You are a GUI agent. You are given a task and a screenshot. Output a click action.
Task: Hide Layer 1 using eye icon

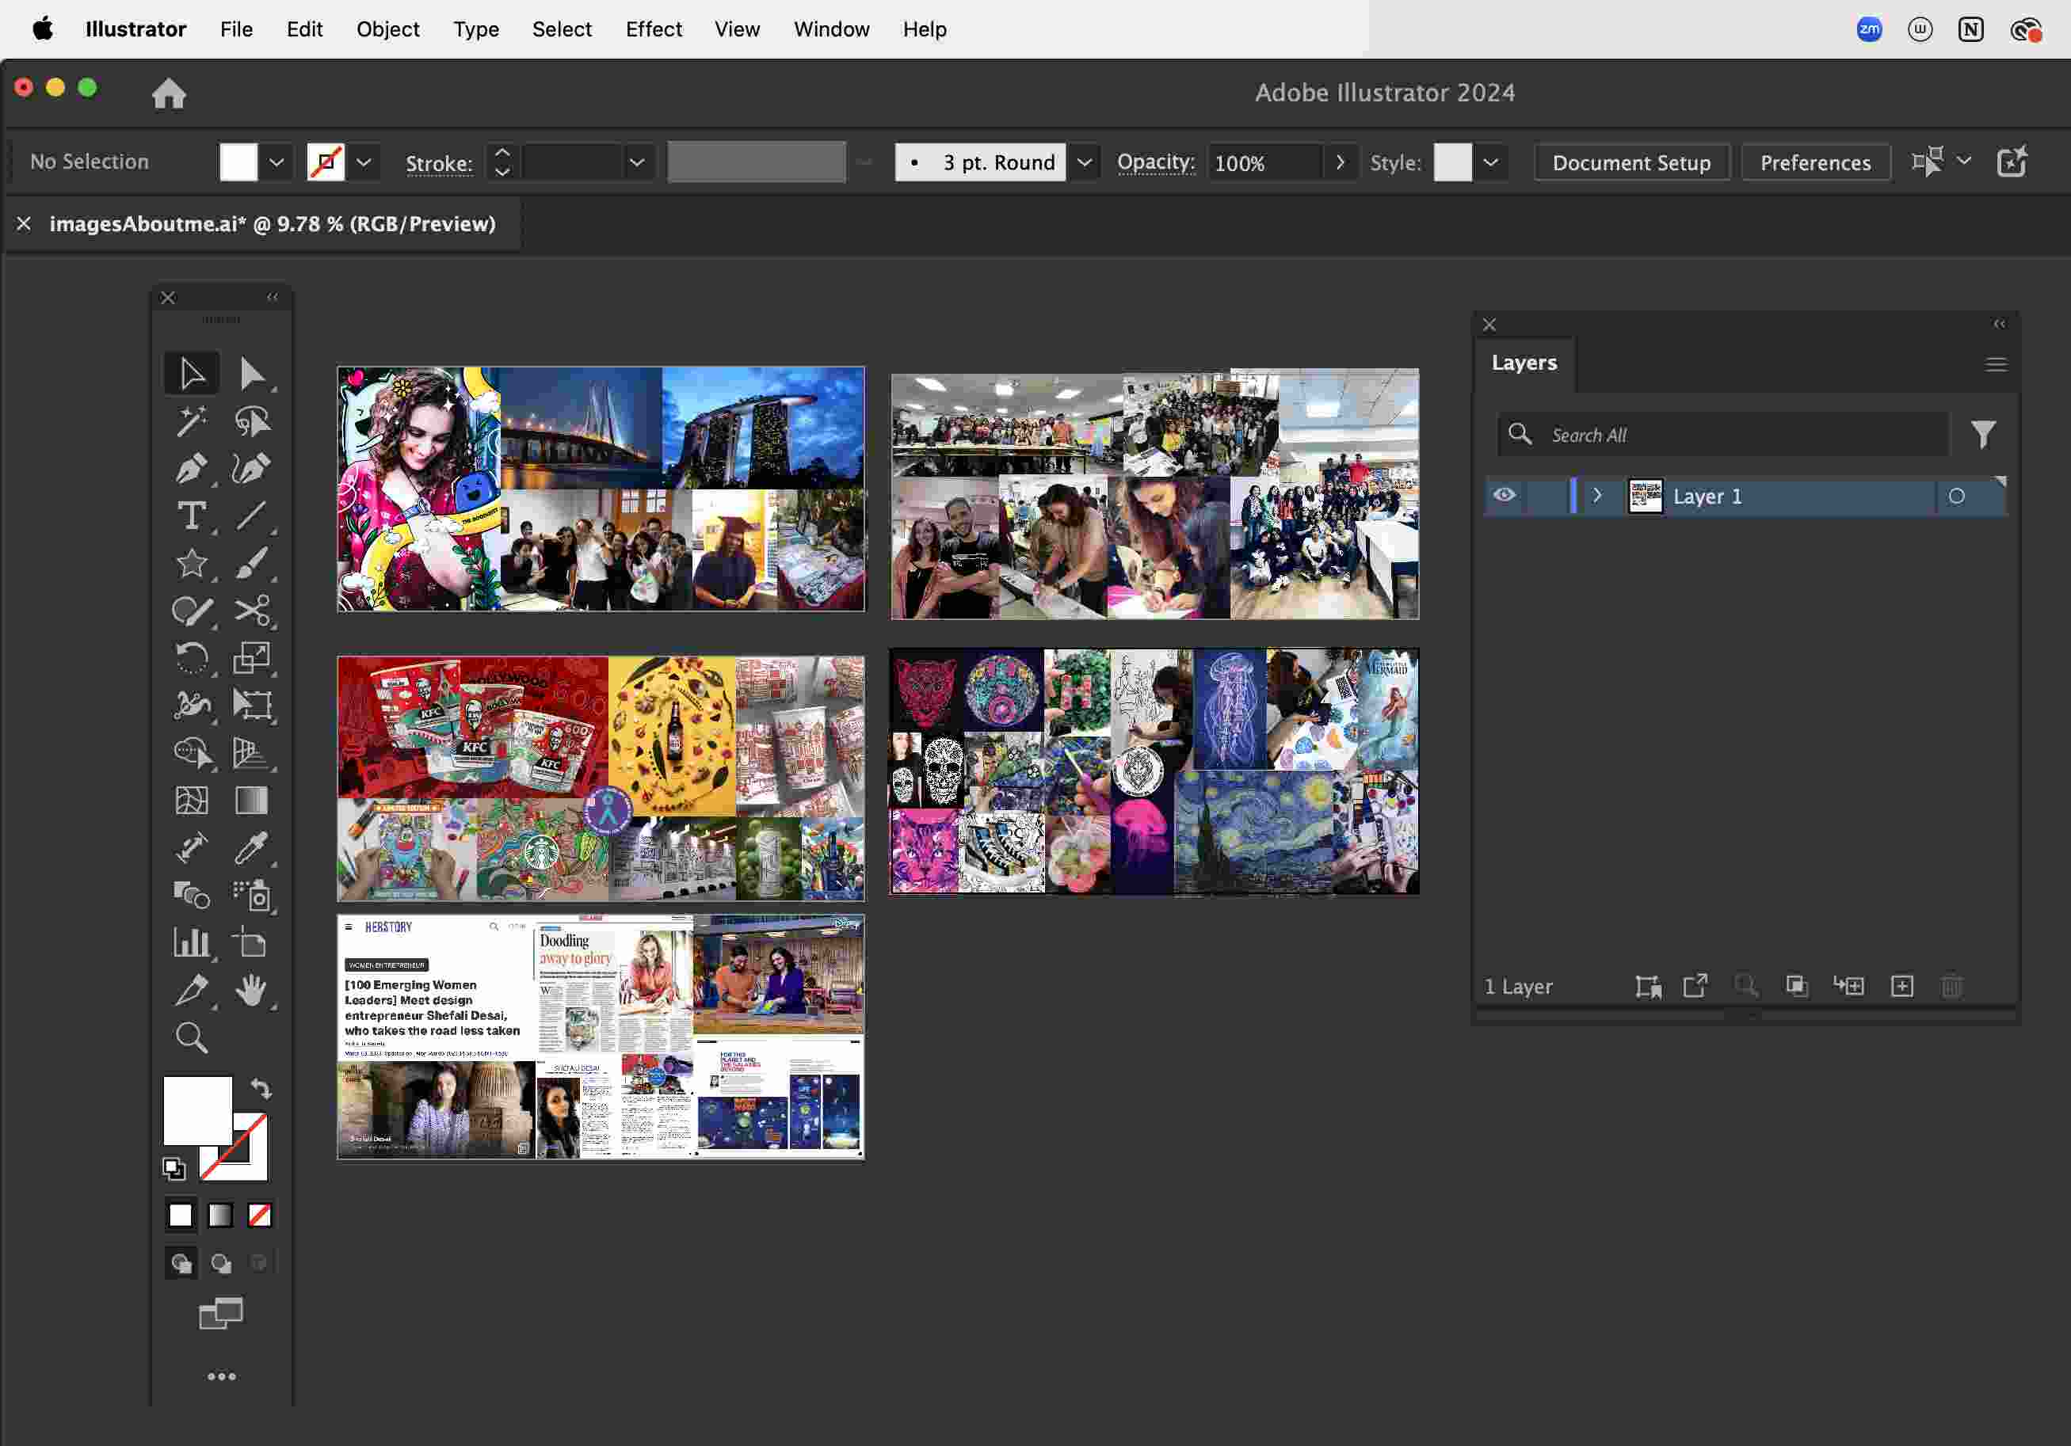pyautogui.click(x=1504, y=495)
